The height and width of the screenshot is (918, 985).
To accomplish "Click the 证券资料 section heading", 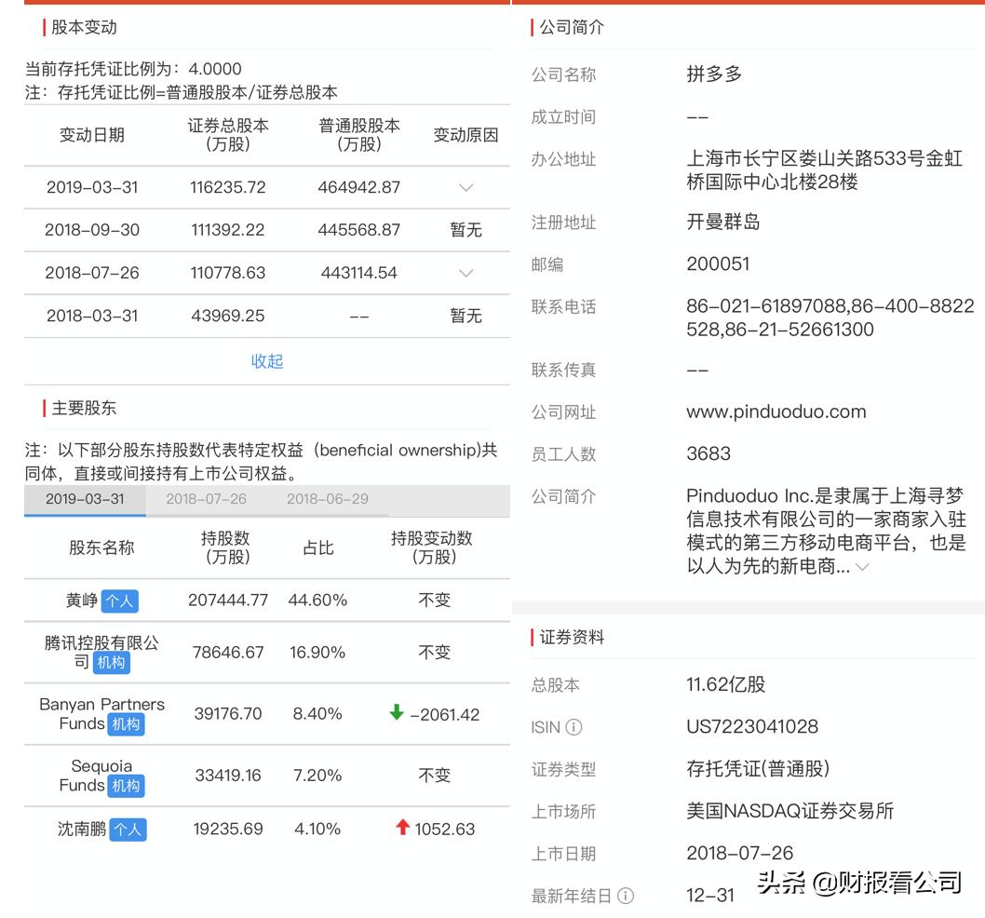I will pos(572,637).
